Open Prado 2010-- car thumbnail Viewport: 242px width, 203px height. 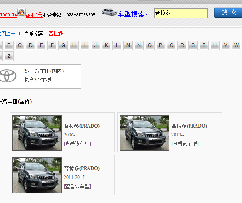[x=144, y=133]
